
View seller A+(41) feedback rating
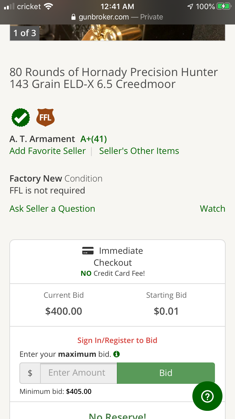[93, 139]
